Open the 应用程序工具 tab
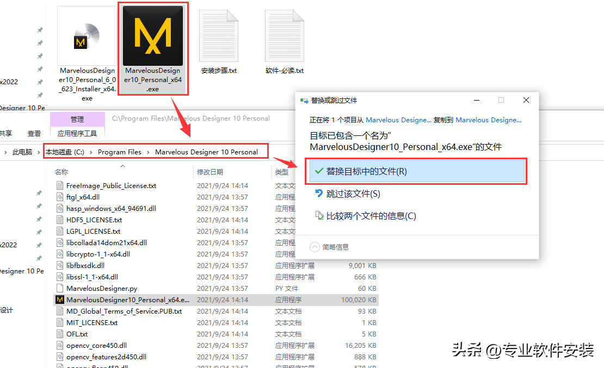 point(77,133)
